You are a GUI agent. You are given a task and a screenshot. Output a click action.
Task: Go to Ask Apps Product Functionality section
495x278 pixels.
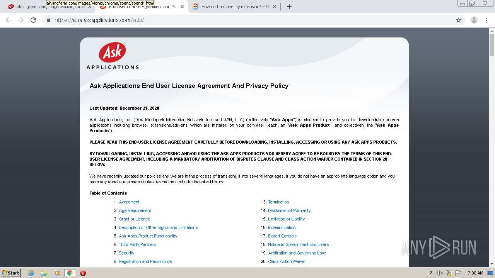pos(148,236)
